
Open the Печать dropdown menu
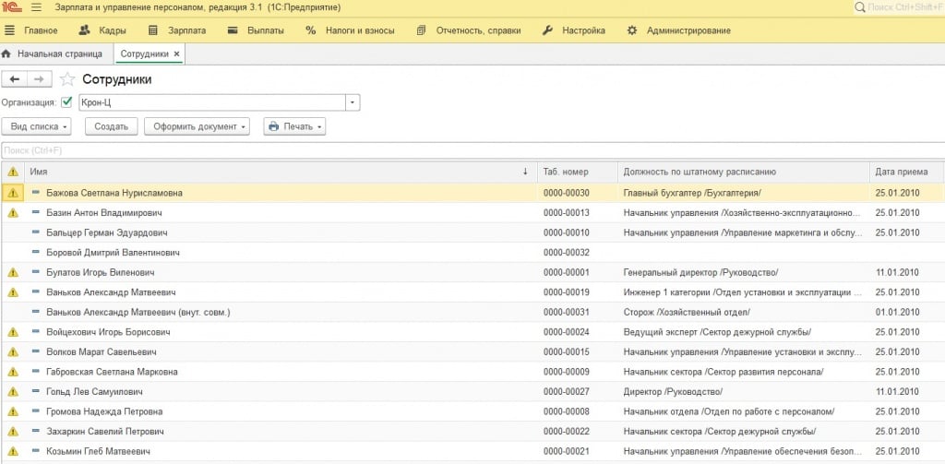point(294,126)
